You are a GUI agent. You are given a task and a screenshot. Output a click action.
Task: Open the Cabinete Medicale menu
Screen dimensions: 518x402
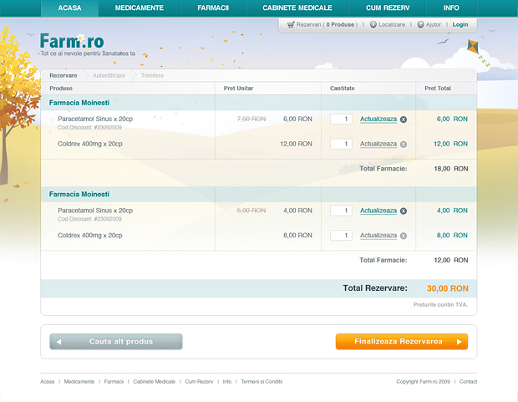(x=297, y=8)
